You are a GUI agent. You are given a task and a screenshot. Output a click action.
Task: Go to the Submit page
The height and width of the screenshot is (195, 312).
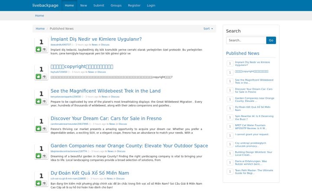coord(99,5)
